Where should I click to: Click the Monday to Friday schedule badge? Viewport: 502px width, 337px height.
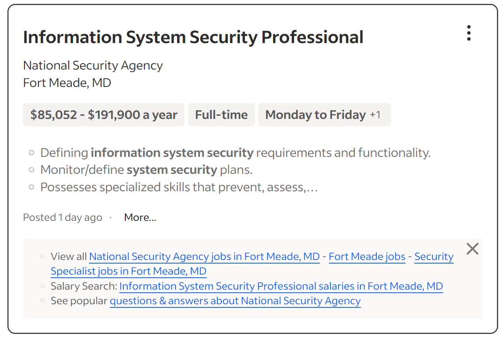315,115
